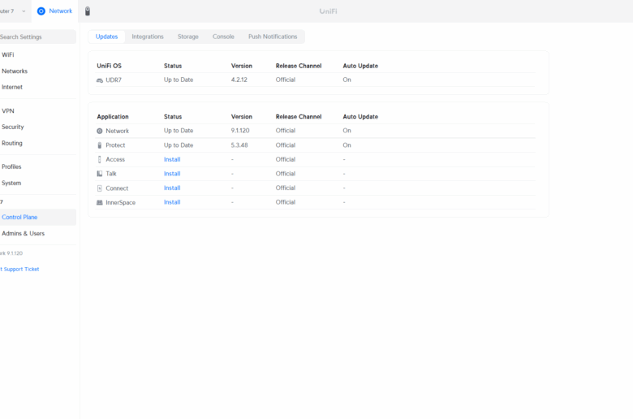Image resolution: width=633 pixels, height=419 pixels.
Task: Click Connect row Official release channel
Action: (x=286, y=188)
